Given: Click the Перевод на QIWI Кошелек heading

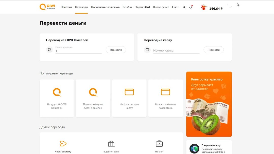Looking at the screenshot, I should (x=67, y=40).
